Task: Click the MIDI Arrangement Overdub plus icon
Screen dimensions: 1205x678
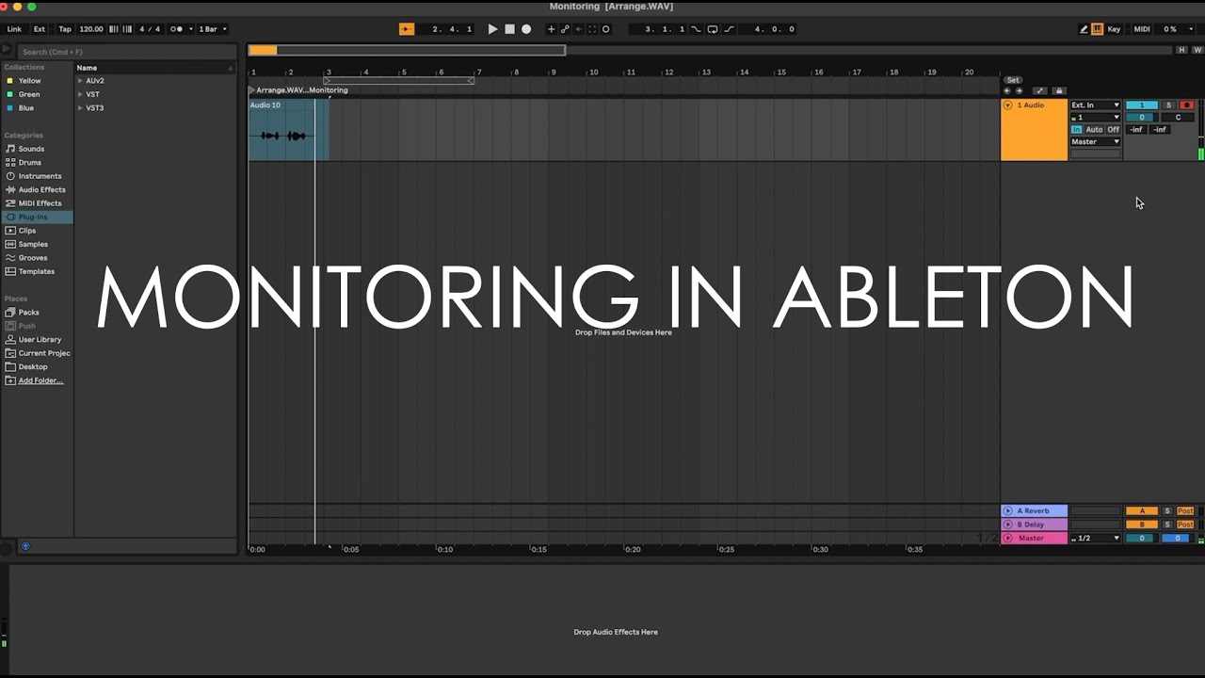Action: (x=552, y=29)
